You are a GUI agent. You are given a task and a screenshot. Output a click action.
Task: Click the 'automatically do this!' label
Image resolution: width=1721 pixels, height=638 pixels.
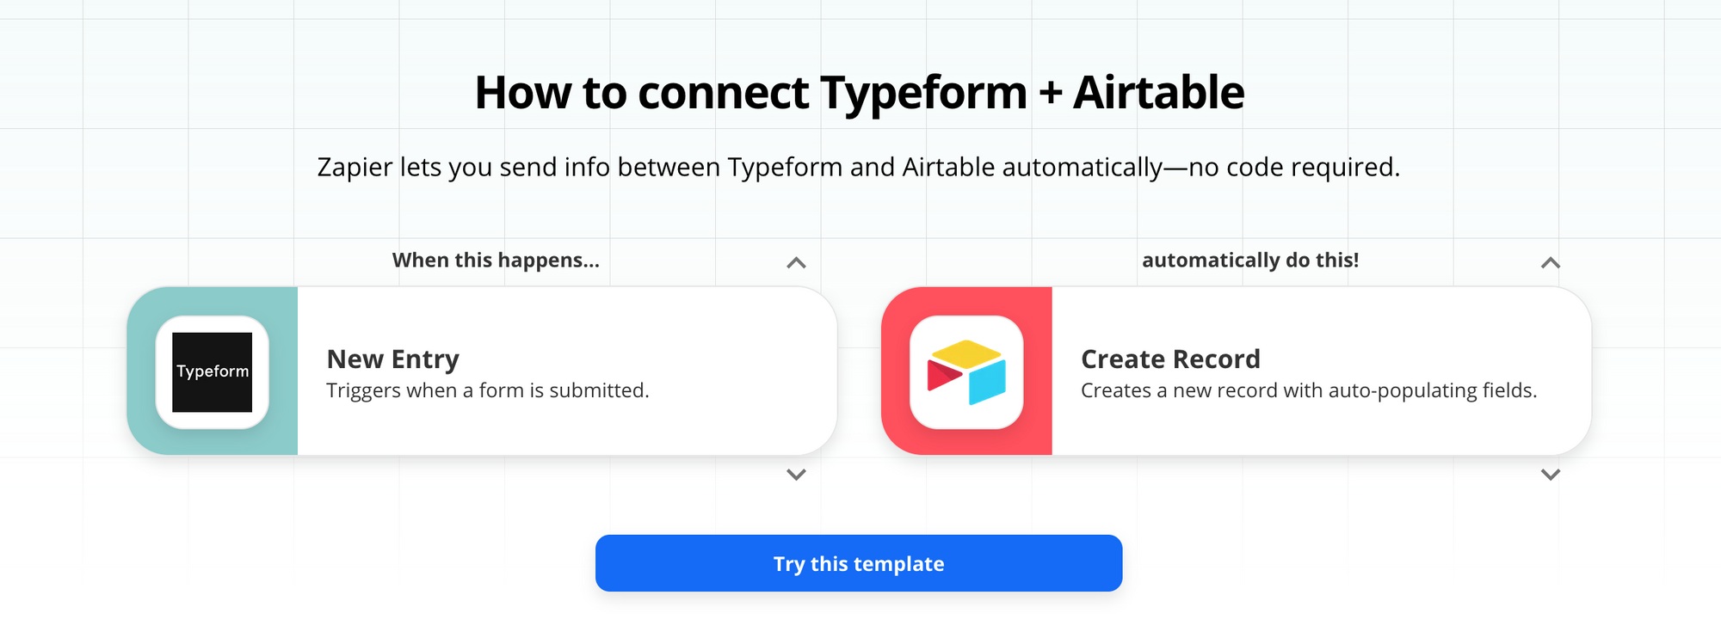1250,261
